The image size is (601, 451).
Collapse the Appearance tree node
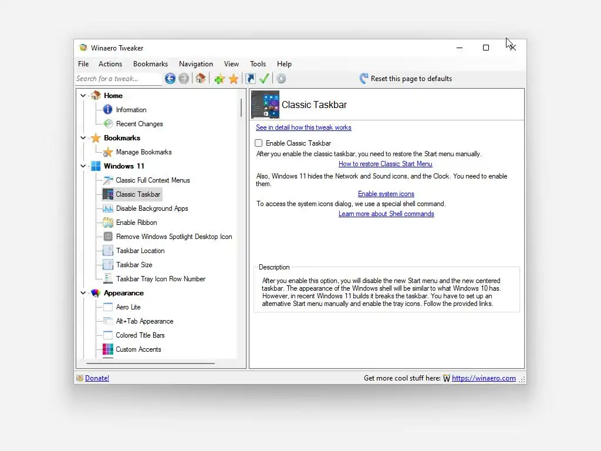click(x=83, y=292)
